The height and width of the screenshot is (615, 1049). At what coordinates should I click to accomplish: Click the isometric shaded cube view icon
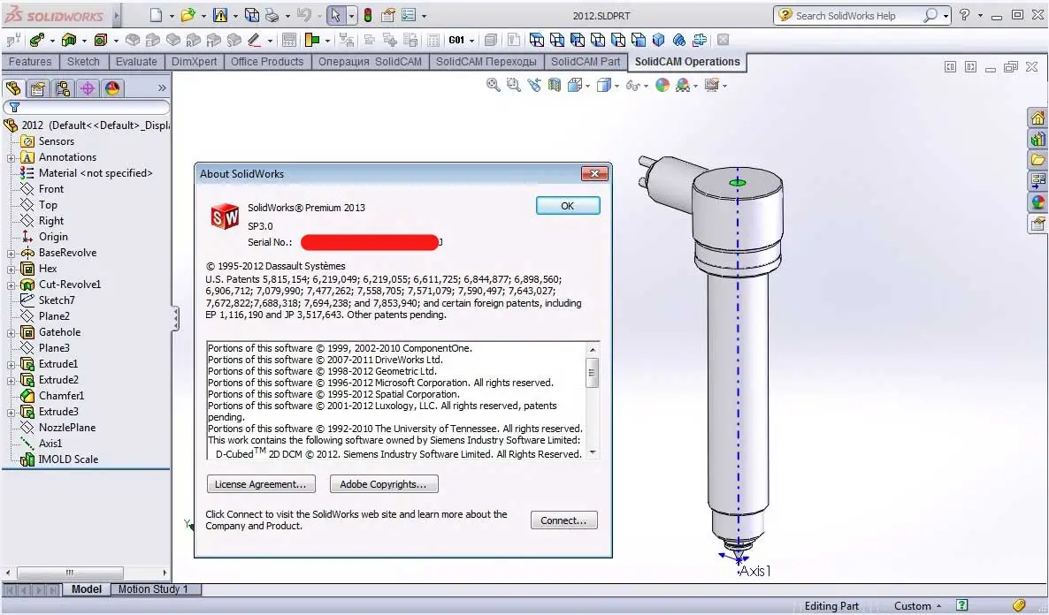click(658, 40)
